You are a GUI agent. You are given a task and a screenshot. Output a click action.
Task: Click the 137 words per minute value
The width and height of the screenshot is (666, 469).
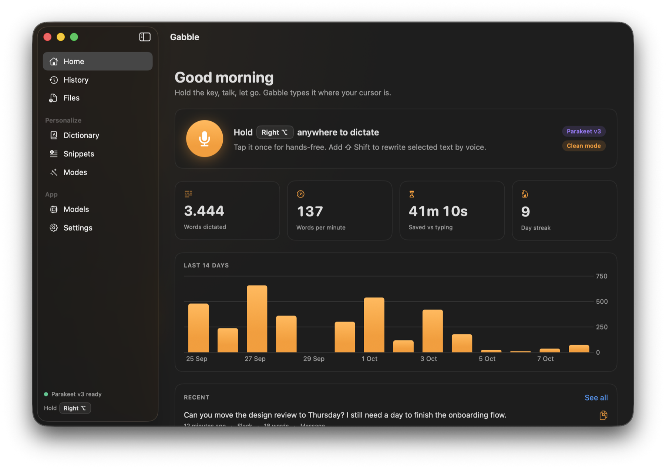pos(310,212)
